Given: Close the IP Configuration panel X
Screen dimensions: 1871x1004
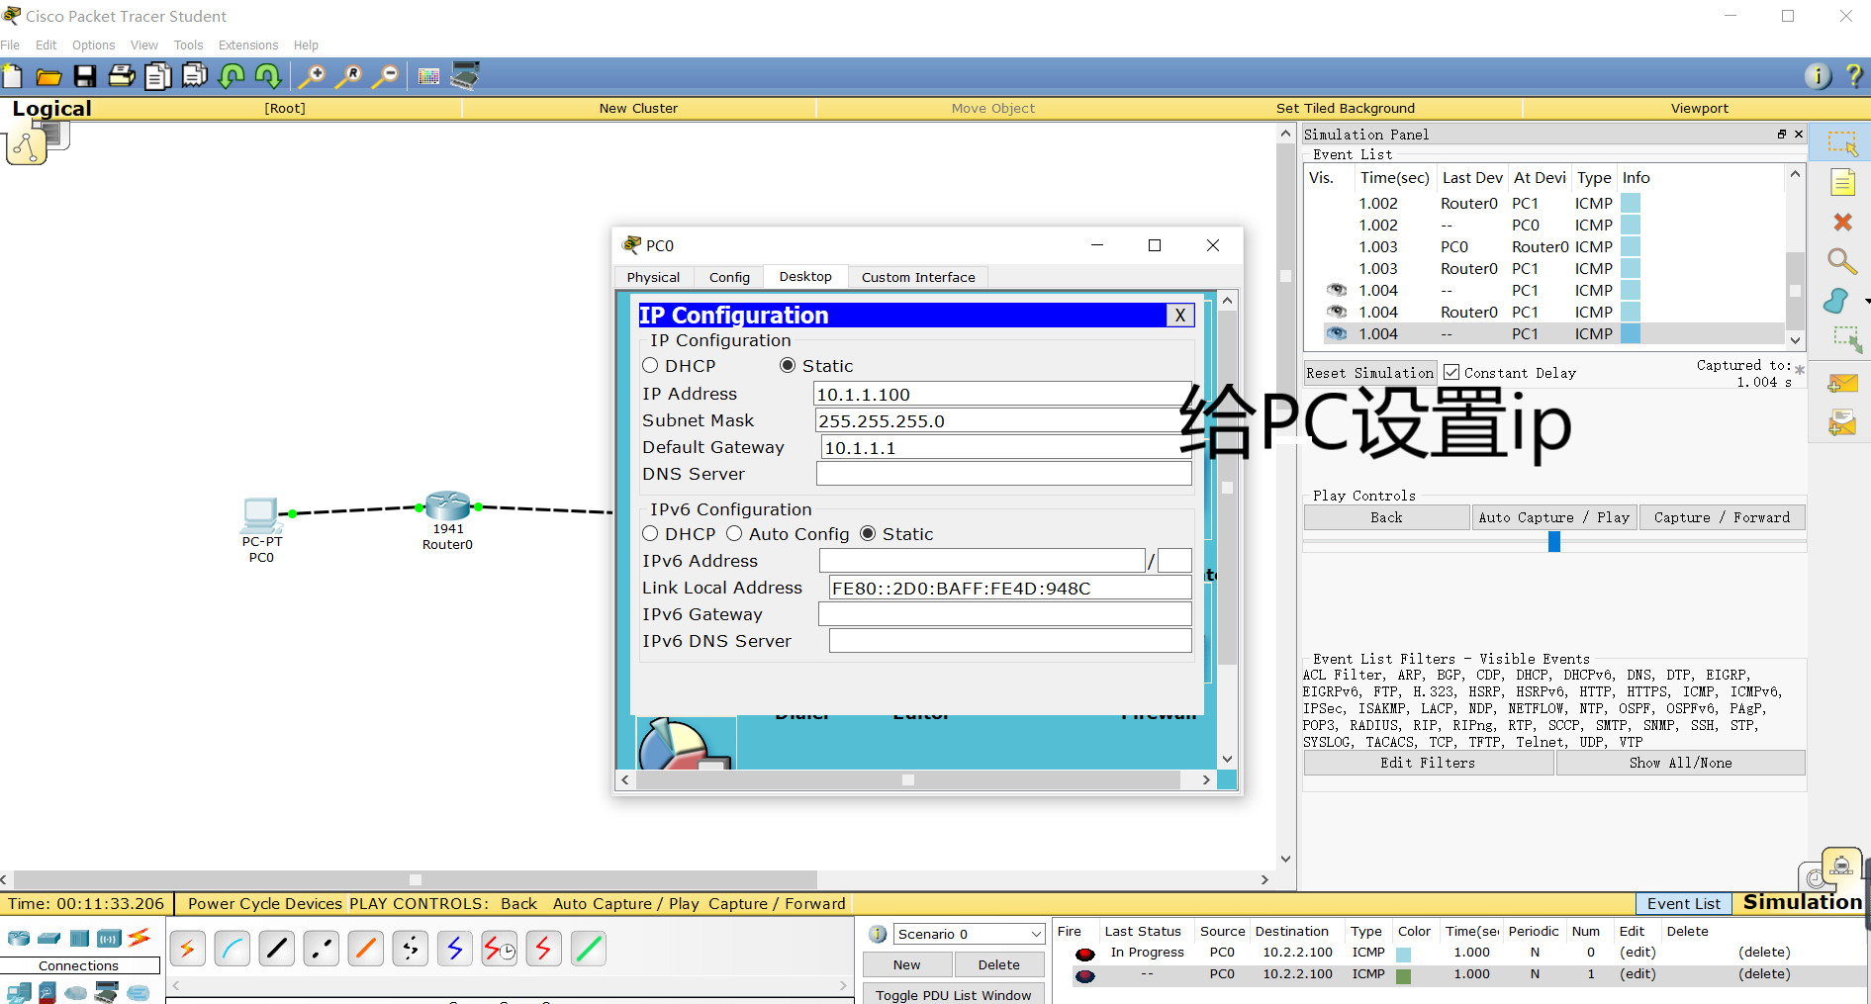Looking at the screenshot, I should (1179, 316).
